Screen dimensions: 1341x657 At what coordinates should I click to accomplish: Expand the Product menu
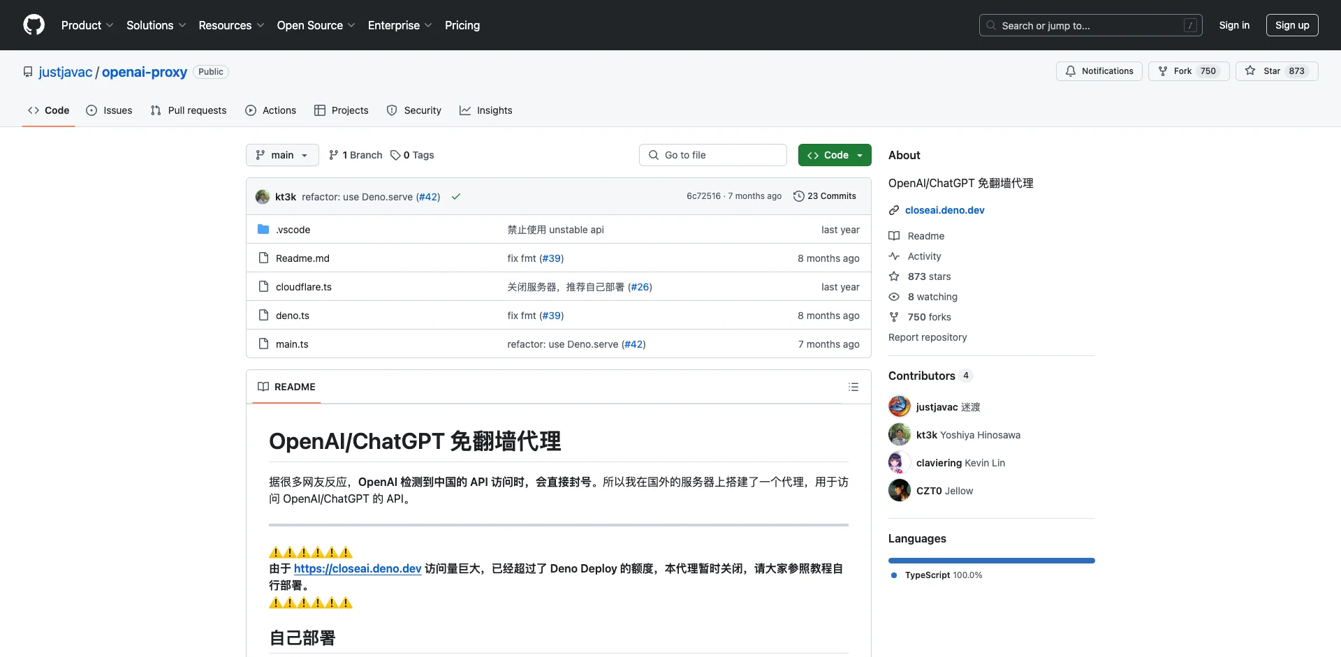click(87, 25)
